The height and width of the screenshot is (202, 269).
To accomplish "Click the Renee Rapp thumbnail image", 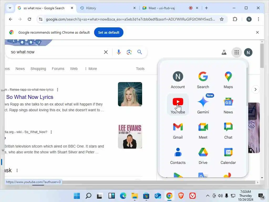I will [x=130, y=94].
